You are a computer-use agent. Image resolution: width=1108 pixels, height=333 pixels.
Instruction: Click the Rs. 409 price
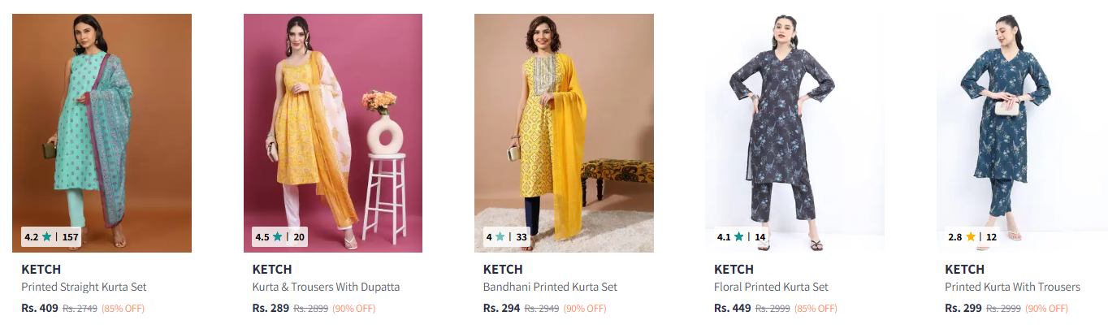[40, 309]
